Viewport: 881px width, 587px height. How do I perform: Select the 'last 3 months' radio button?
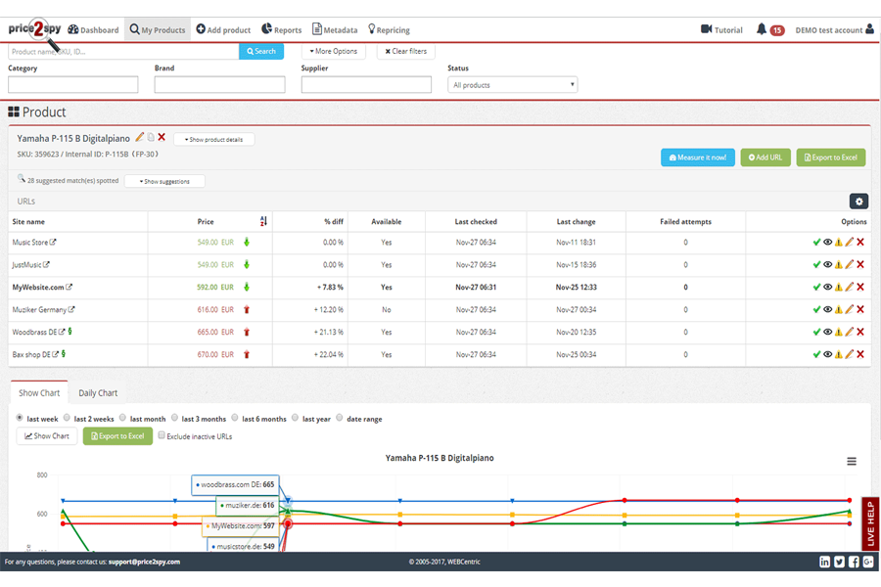[x=175, y=418]
